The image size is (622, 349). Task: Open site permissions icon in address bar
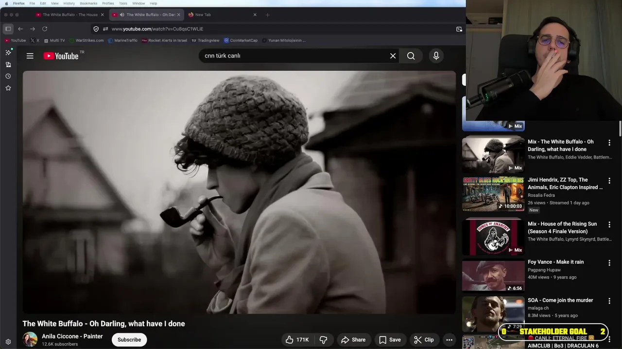[x=105, y=29]
